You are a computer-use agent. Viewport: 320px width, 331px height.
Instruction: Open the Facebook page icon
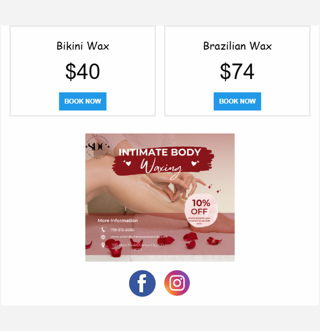(142, 283)
